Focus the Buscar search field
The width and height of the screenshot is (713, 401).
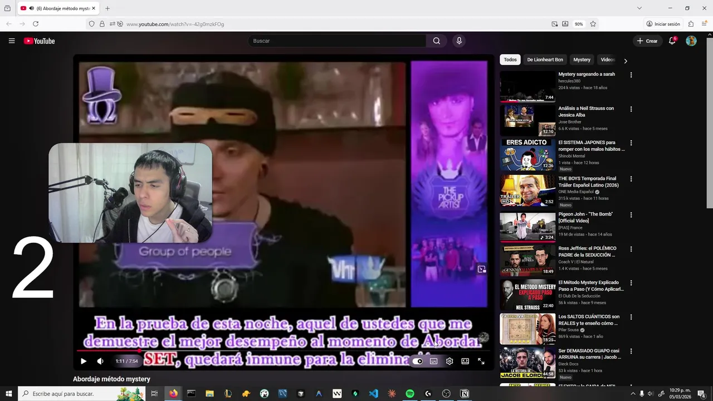(x=337, y=41)
